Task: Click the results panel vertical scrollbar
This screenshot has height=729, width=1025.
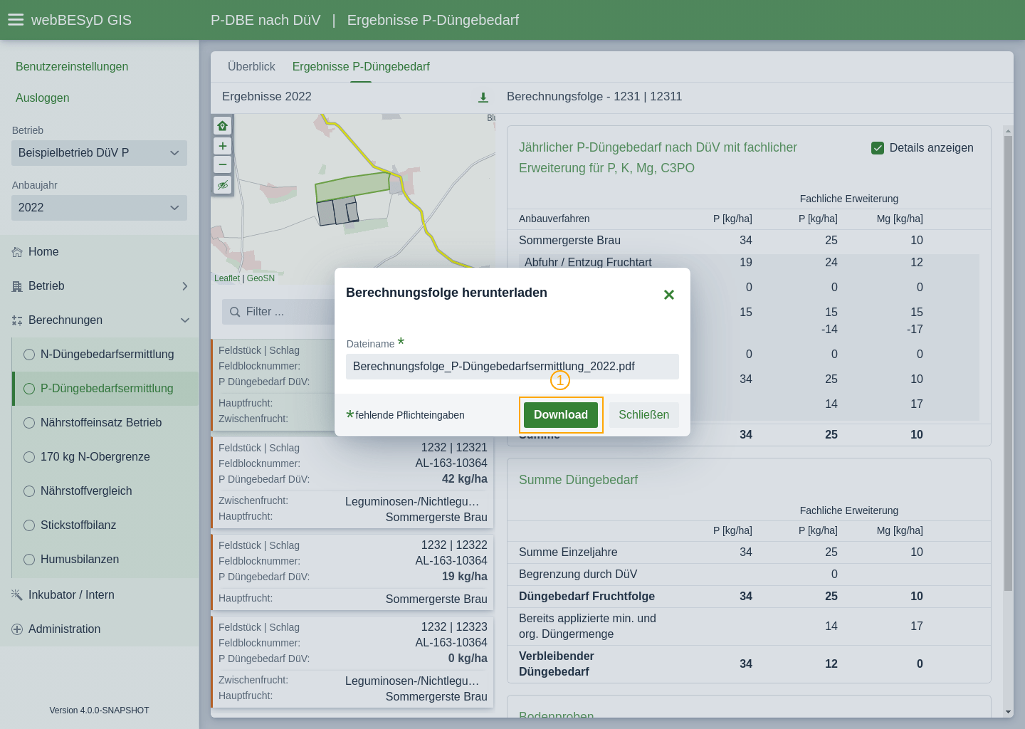Action: click(x=1008, y=363)
